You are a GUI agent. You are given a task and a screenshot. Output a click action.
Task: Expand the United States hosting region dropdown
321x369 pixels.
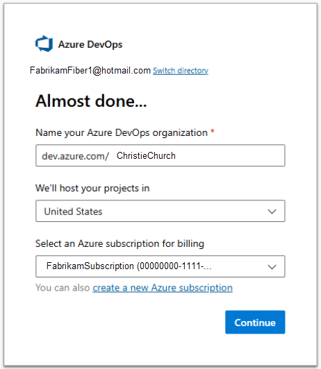point(160,211)
